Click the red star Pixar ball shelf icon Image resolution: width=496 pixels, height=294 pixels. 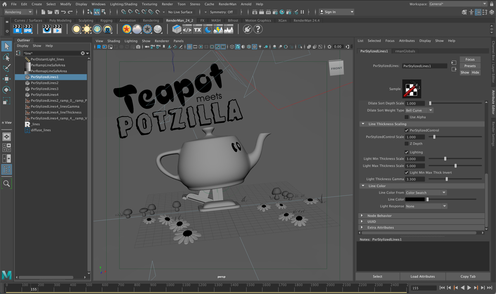tap(126, 29)
